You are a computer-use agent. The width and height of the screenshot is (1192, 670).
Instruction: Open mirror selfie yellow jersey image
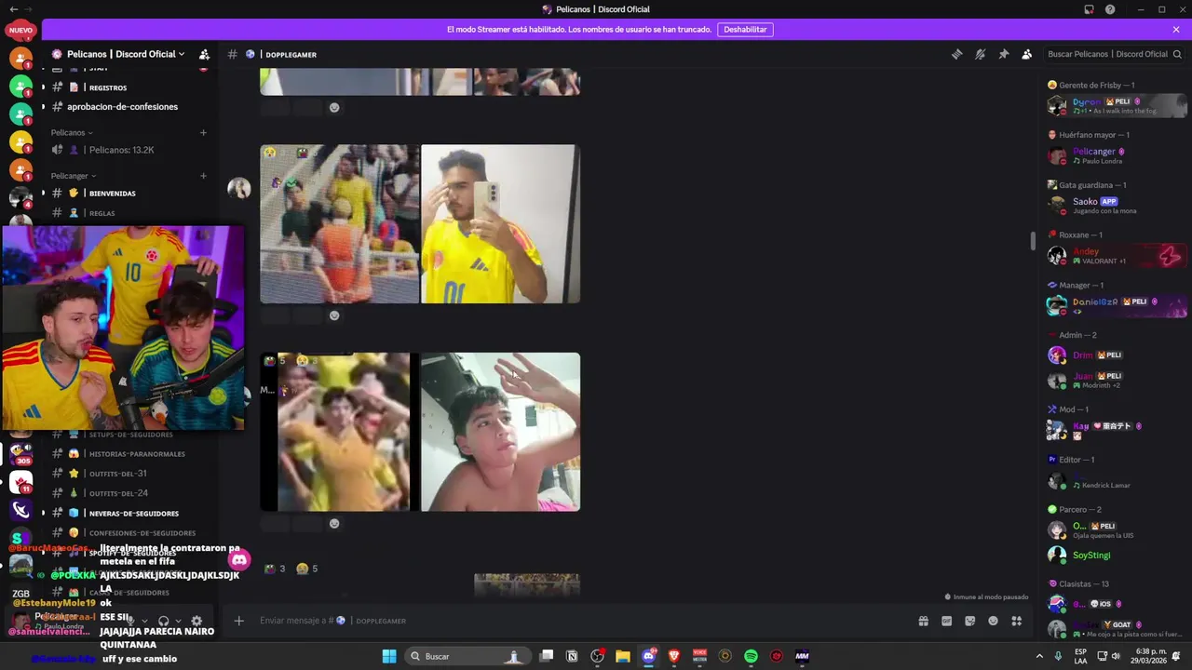point(500,223)
